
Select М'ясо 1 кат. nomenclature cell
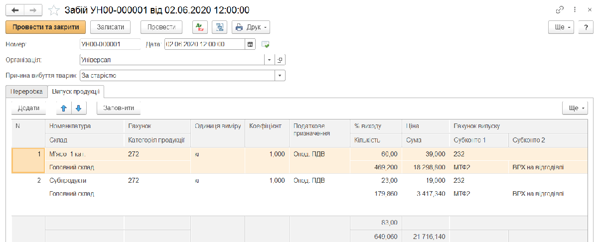85,154
